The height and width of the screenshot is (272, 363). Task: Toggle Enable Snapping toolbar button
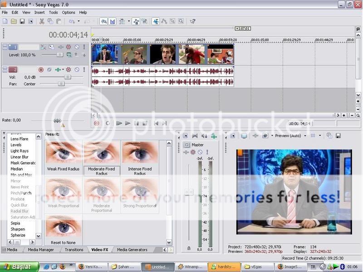[x=104, y=21]
